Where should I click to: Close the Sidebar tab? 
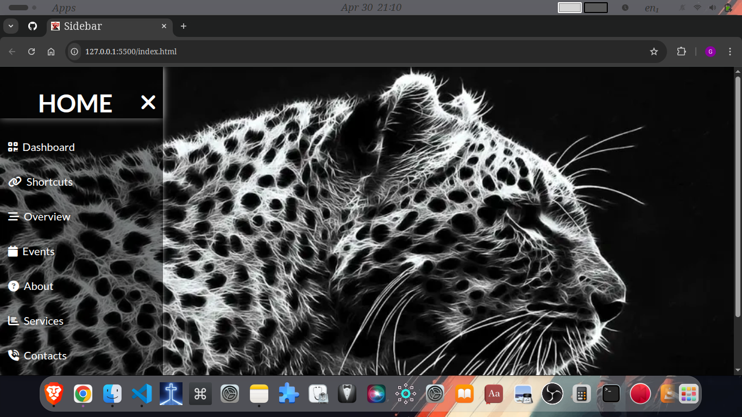click(164, 26)
